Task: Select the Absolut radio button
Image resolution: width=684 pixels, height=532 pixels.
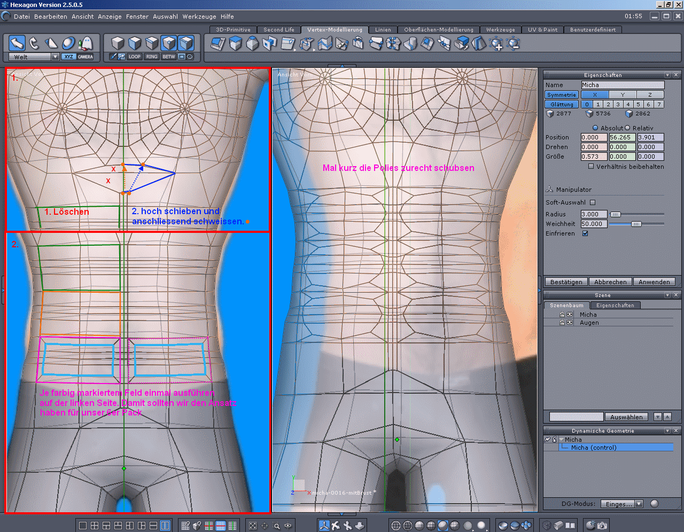Action: 595,128
